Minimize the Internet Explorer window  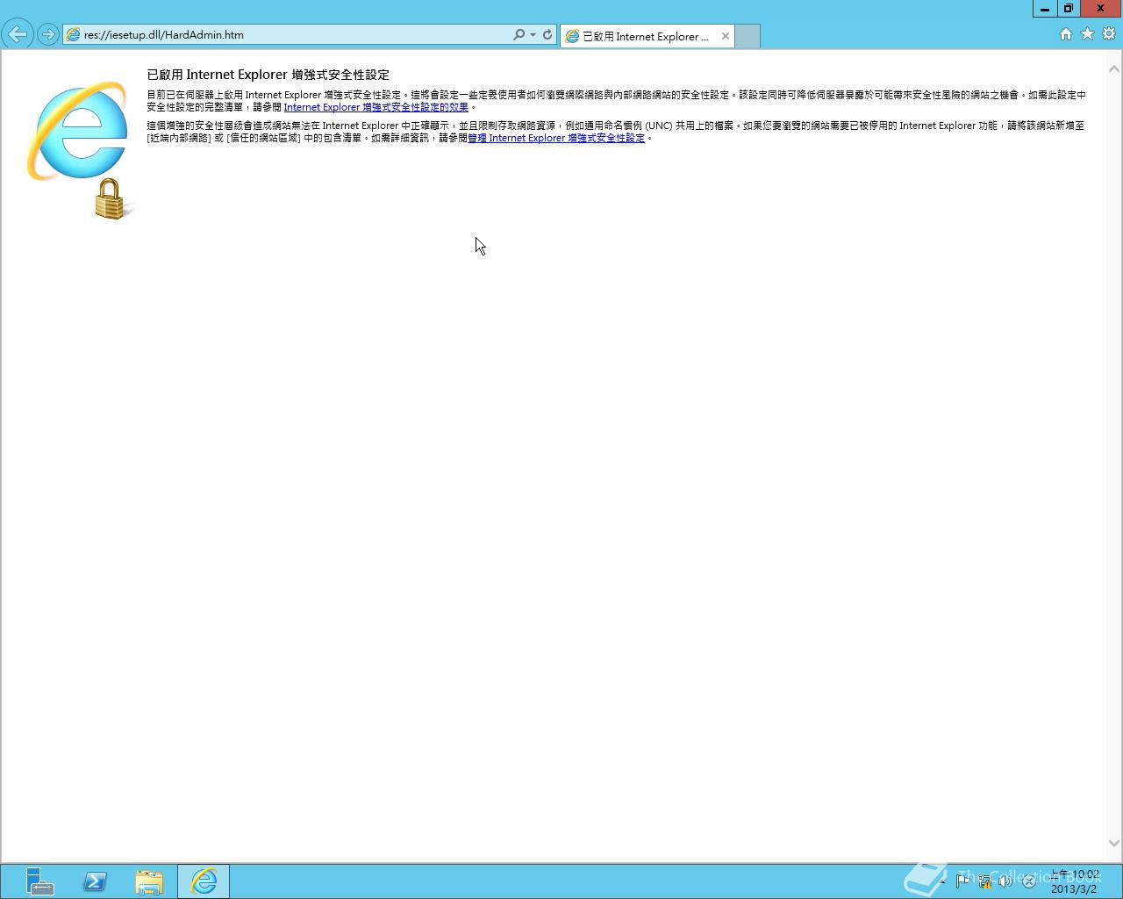(x=1044, y=9)
